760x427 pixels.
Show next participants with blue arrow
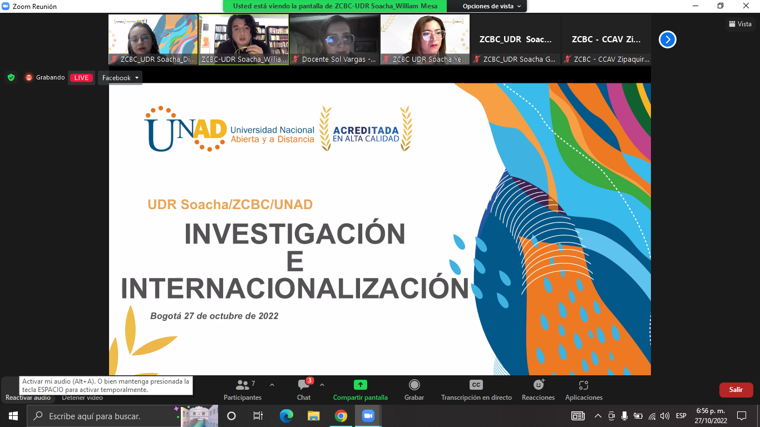click(668, 39)
